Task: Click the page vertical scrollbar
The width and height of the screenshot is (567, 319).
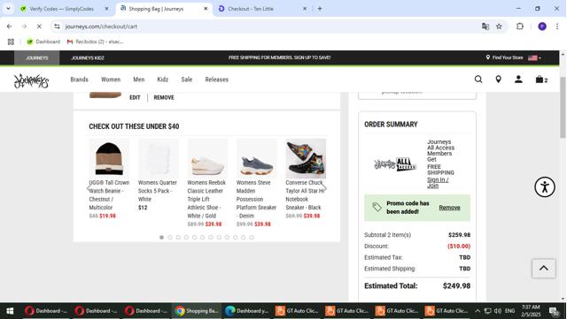Action: 563,107
